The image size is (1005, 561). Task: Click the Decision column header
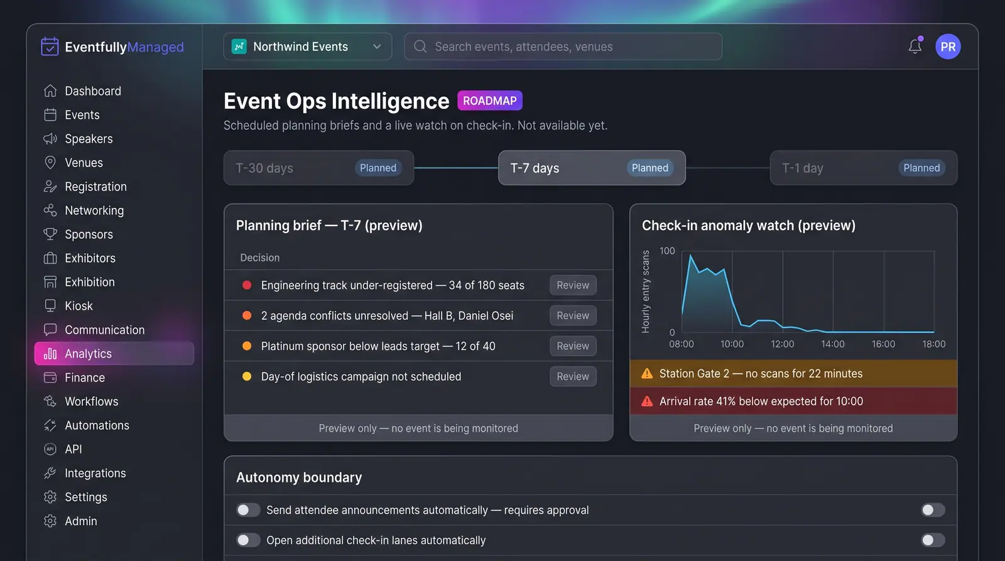coord(260,258)
